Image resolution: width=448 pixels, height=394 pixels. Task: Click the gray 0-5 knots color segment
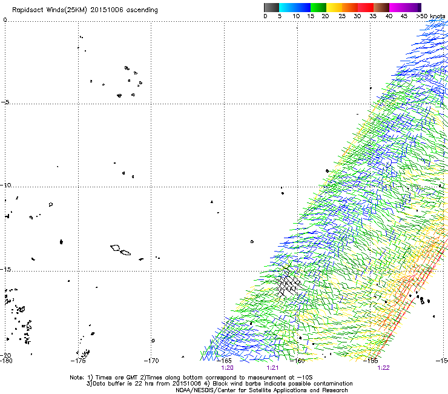pos(271,7)
